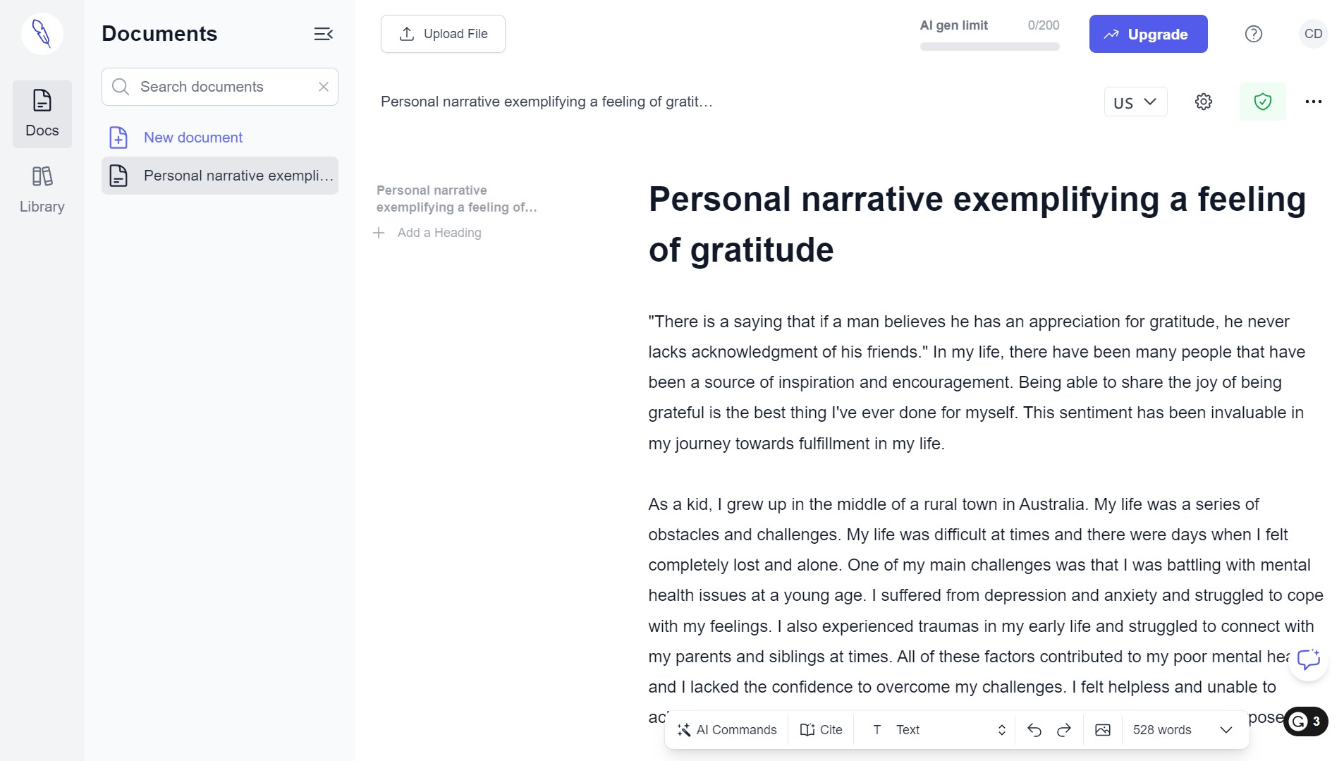Click the Upload File button

(443, 34)
